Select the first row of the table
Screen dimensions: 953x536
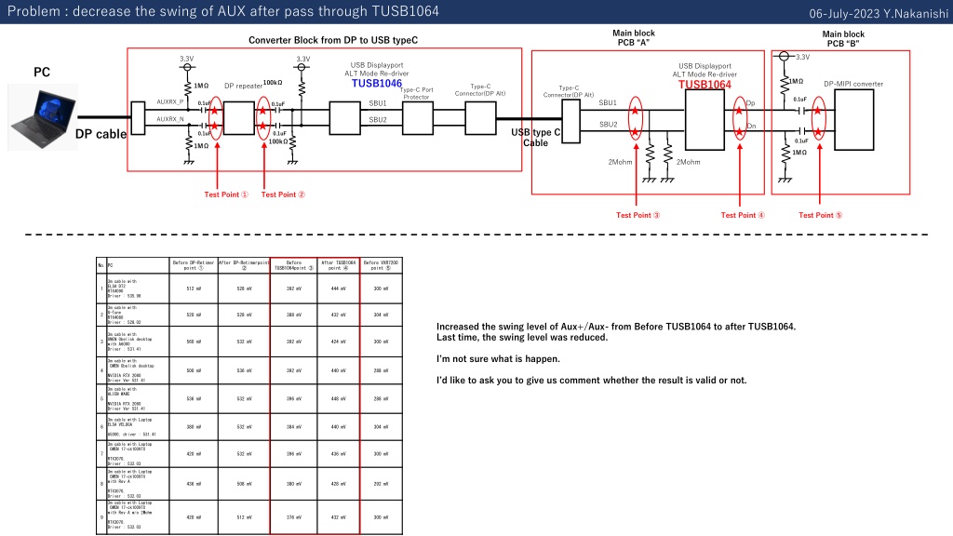pyautogui.click(x=249, y=288)
